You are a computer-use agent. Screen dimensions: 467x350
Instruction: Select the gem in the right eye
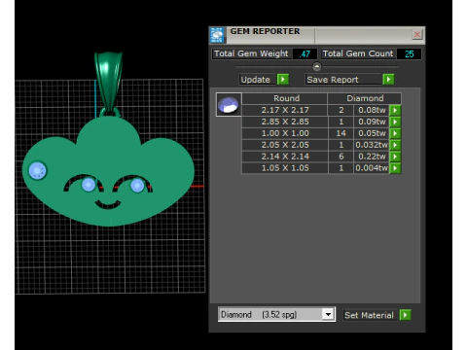pyautogui.click(x=137, y=186)
